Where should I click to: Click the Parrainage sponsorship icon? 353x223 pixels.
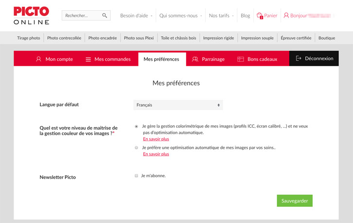[x=195, y=59]
